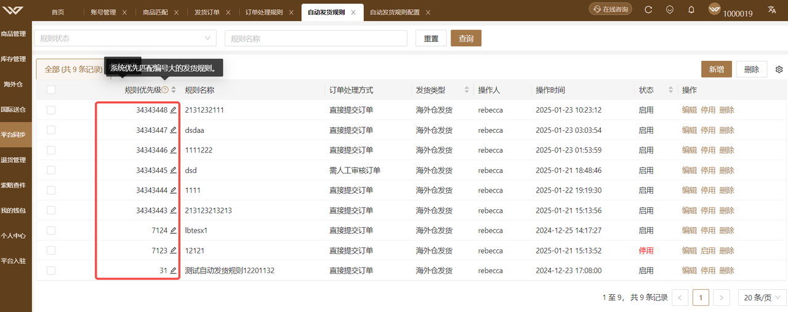
Task: Click the 重置 button
Action: click(x=431, y=38)
